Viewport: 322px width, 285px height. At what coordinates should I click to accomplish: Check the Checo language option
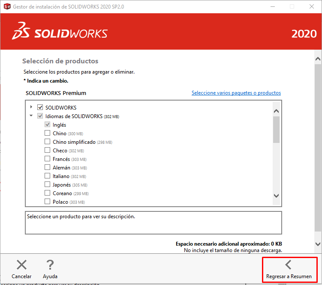point(47,150)
